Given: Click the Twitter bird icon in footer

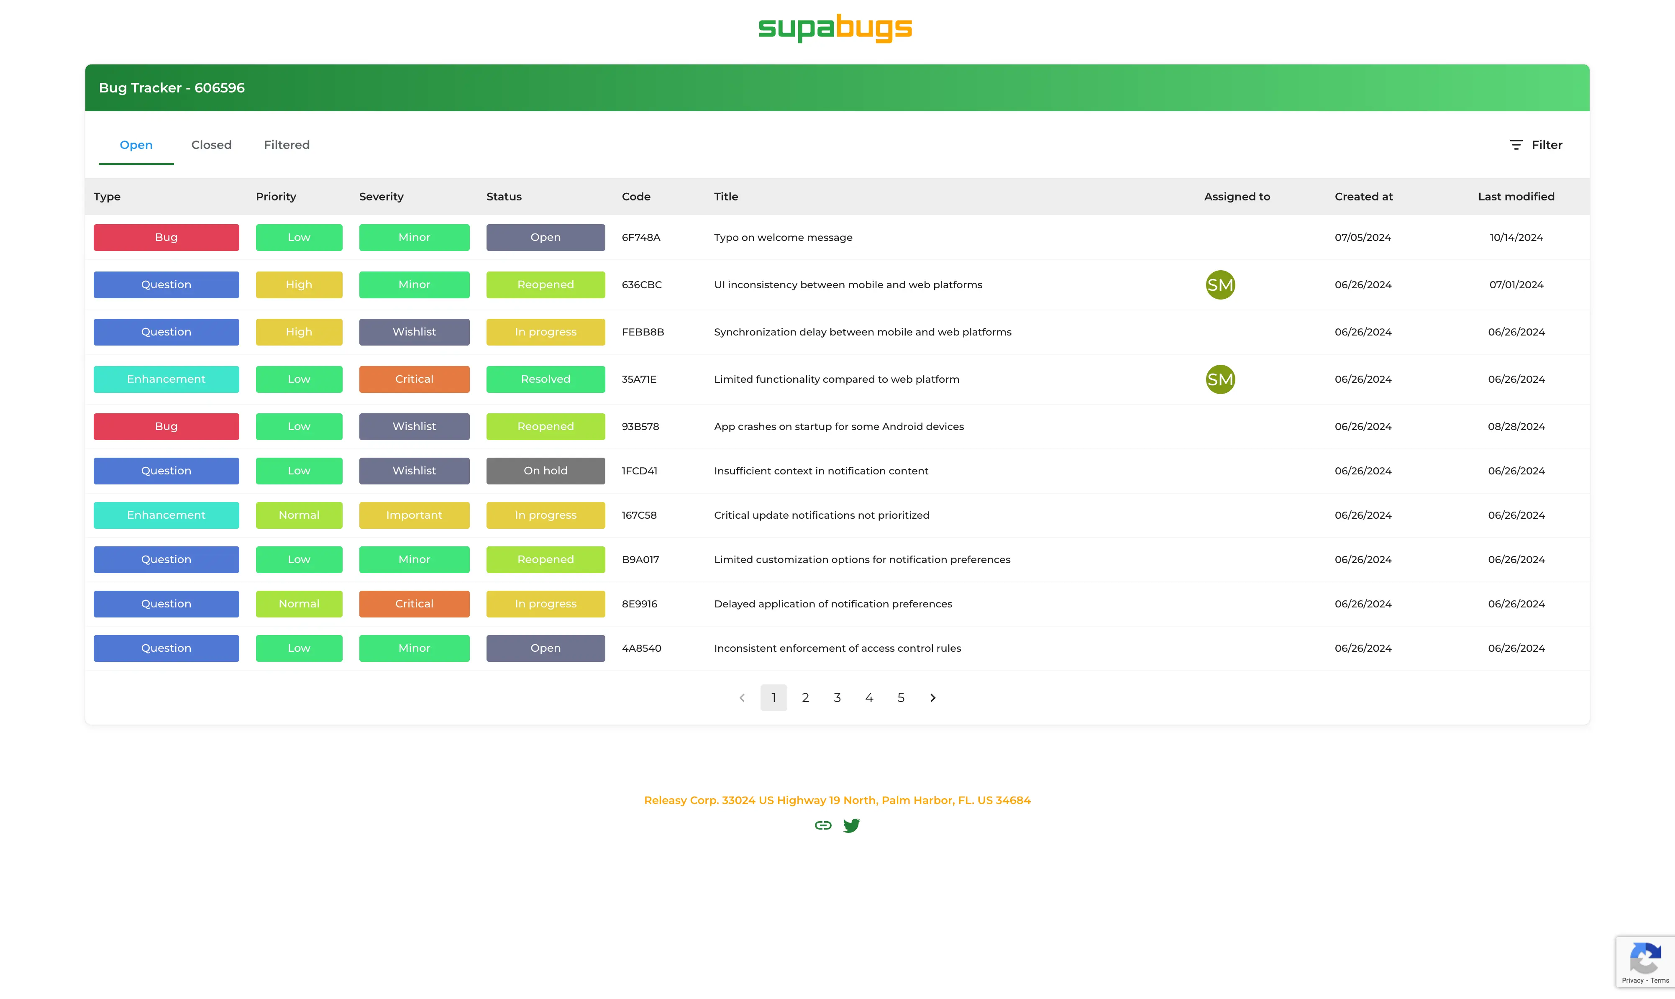Looking at the screenshot, I should [851, 825].
